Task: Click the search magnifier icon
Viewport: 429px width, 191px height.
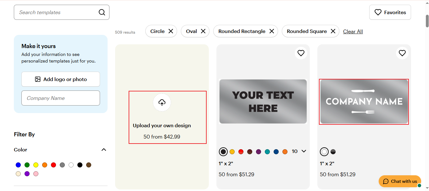Action: click(x=102, y=12)
